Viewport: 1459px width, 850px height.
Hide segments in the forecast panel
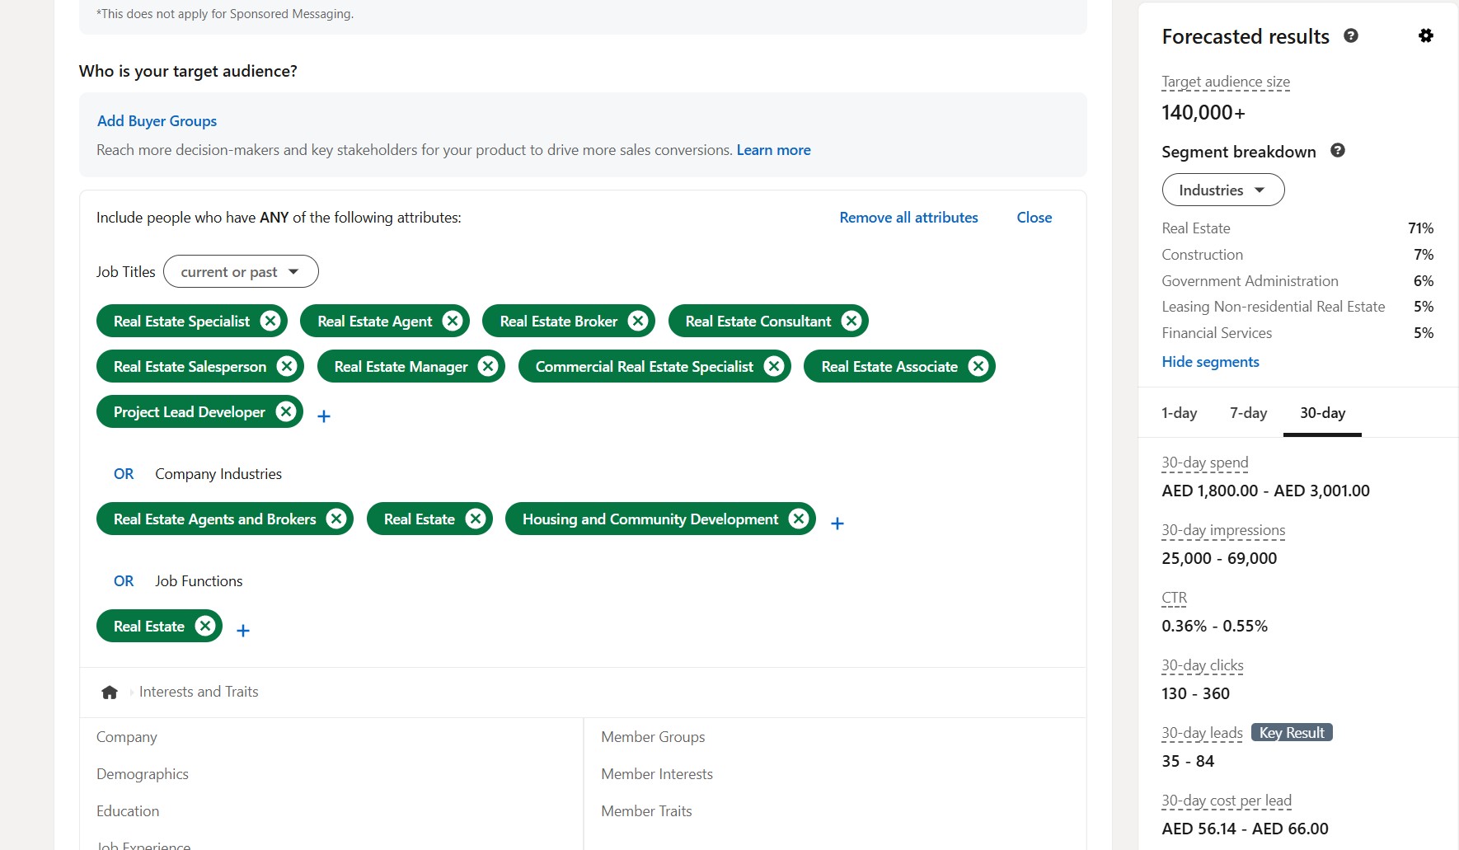[x=1210, y=362]
